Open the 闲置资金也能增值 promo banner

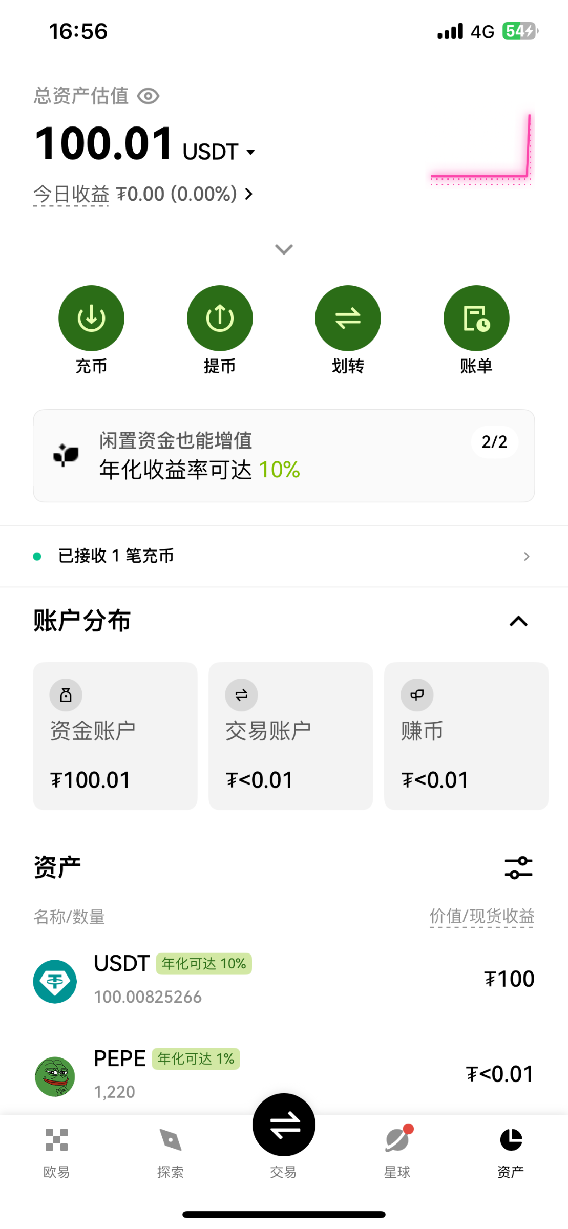pos(284,456)
